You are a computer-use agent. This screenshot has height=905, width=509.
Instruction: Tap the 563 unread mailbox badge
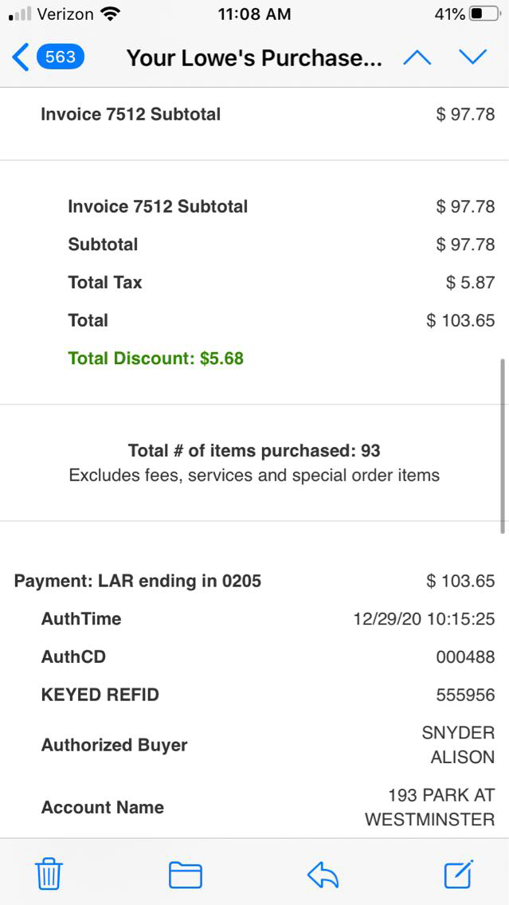(x=61, y=57)
